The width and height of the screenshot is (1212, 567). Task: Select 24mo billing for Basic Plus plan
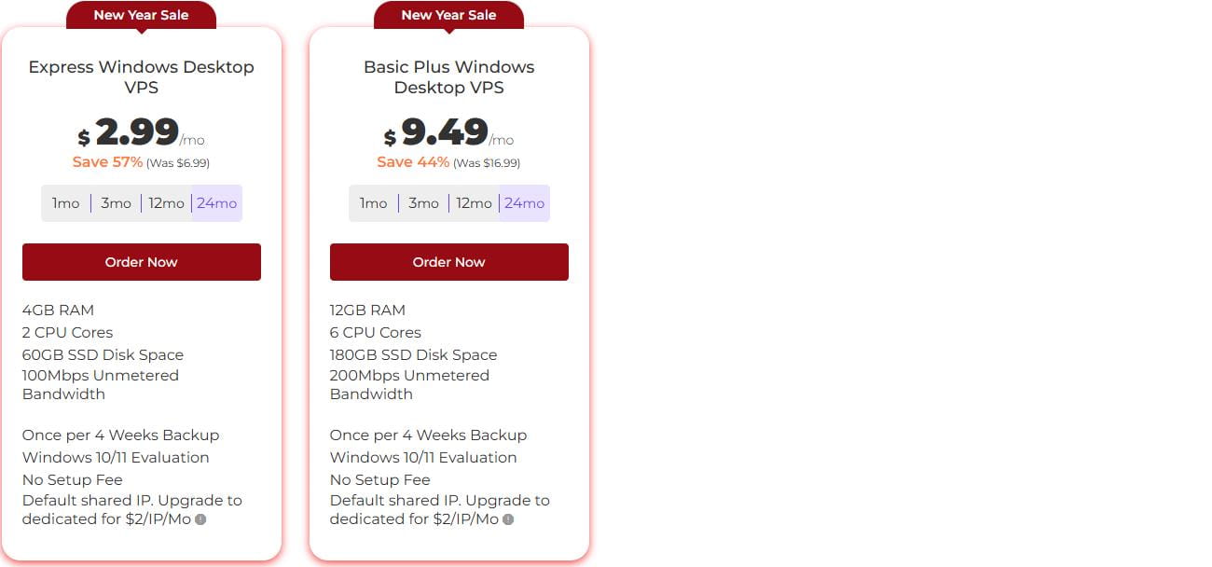524,203
